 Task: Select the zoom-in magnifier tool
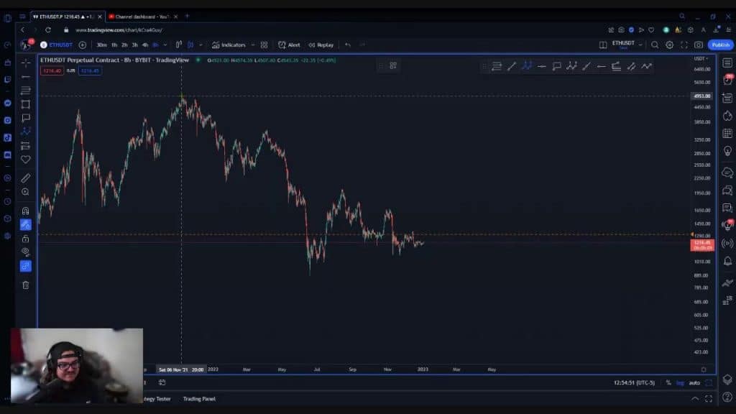tap(26, 192)
